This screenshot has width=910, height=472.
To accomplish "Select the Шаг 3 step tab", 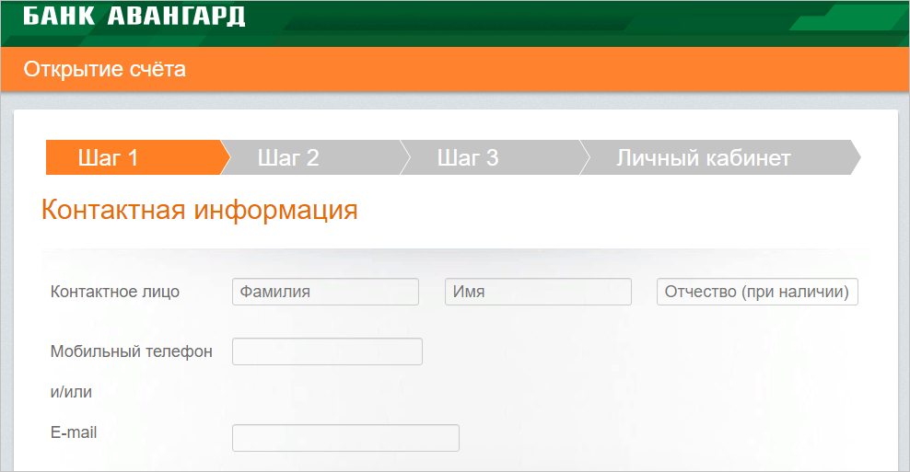I will tap(495, 157).
